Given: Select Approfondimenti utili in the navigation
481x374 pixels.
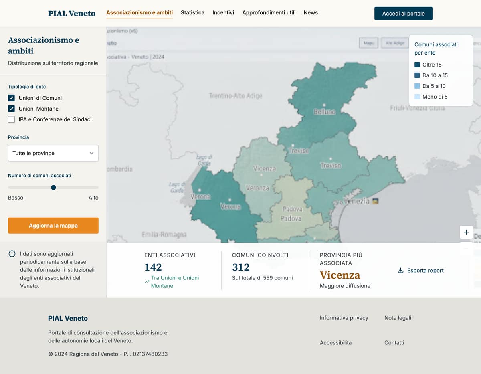Looking at the screenshot, I should point(269,13).
